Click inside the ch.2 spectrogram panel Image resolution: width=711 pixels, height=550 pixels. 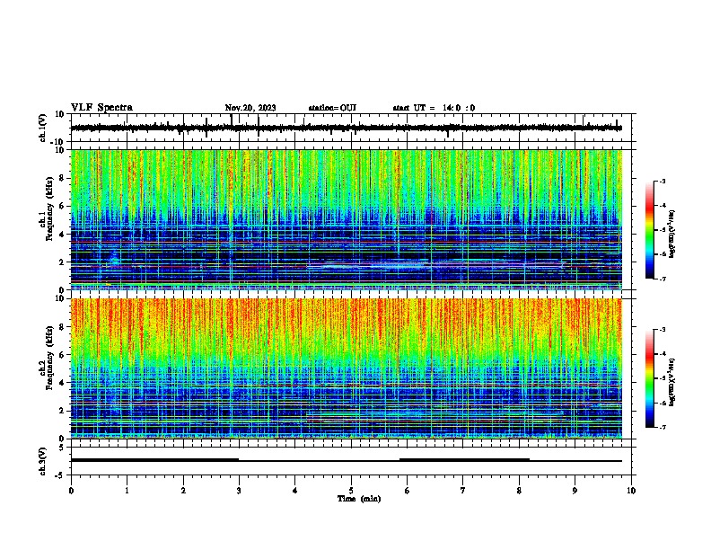[347, 368]
